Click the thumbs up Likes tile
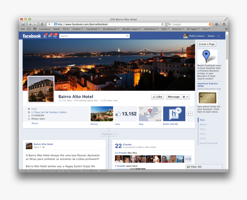The image size is (247, 200). pos(126,114)
